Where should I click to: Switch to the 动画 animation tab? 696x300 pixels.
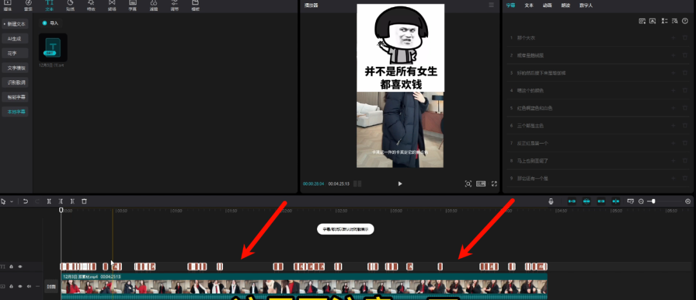click(547, 5)
